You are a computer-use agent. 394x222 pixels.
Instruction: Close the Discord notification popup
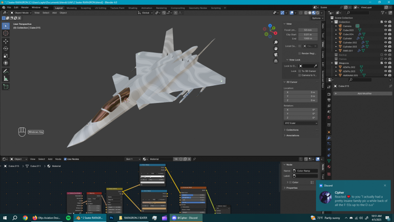click(385, 186)
